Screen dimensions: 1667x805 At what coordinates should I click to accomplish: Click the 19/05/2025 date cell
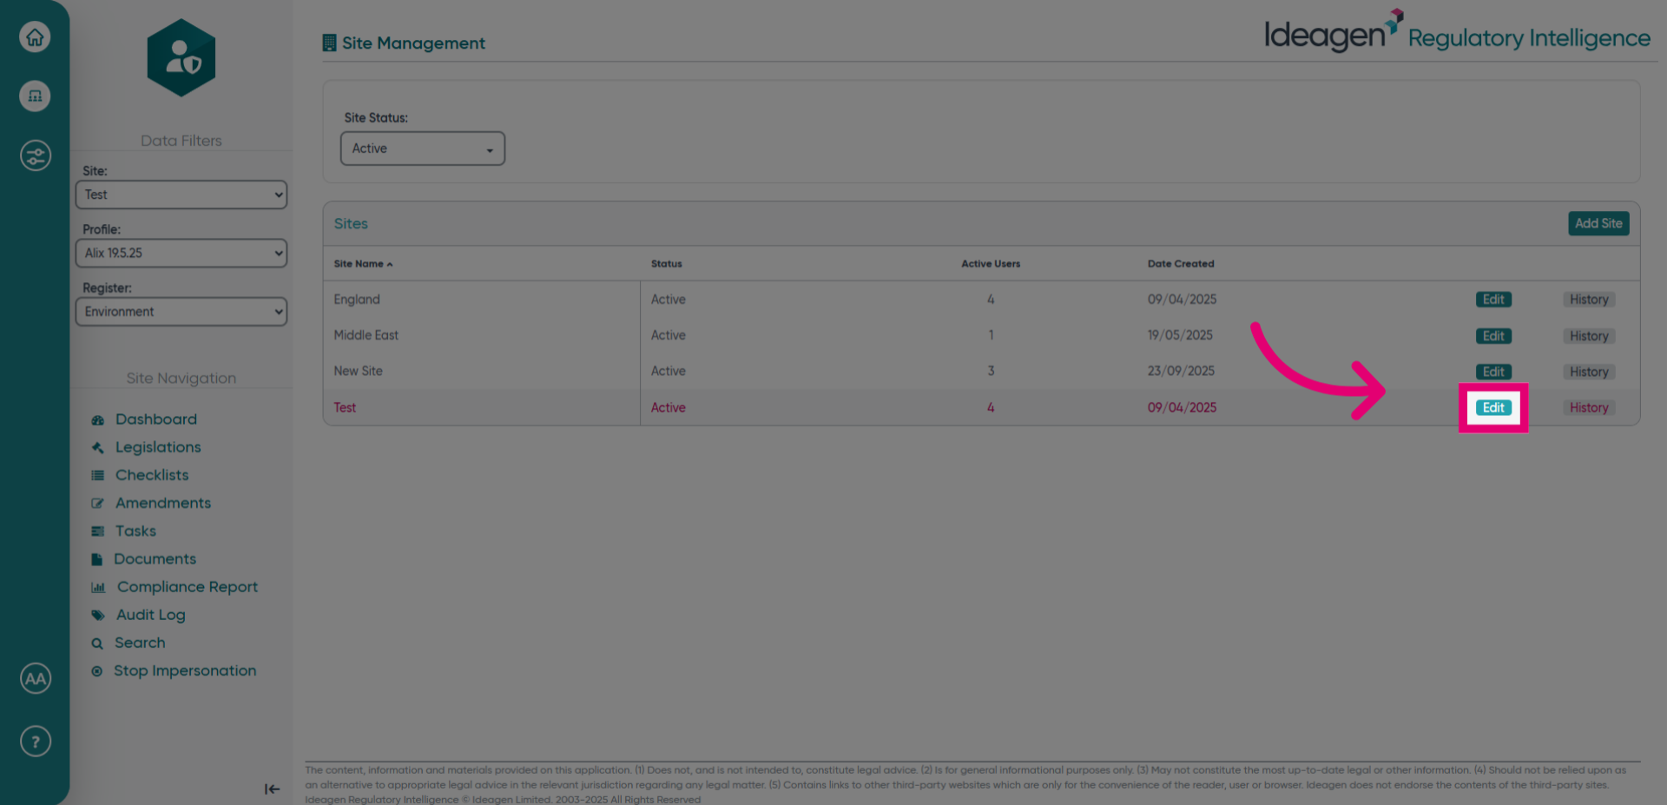pyautogui.click(x=1180, y=335)
